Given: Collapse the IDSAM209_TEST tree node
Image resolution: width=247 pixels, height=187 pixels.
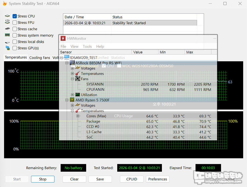Looking at the screenshot, I should click(x=61, y=58).
